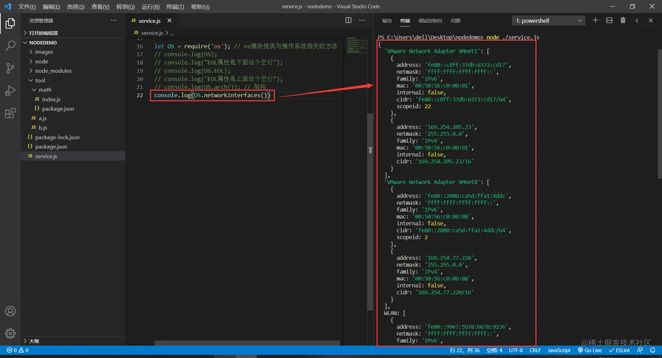662x358 pixels.
Task: Expand the open editors section
Action: point(73,33)
